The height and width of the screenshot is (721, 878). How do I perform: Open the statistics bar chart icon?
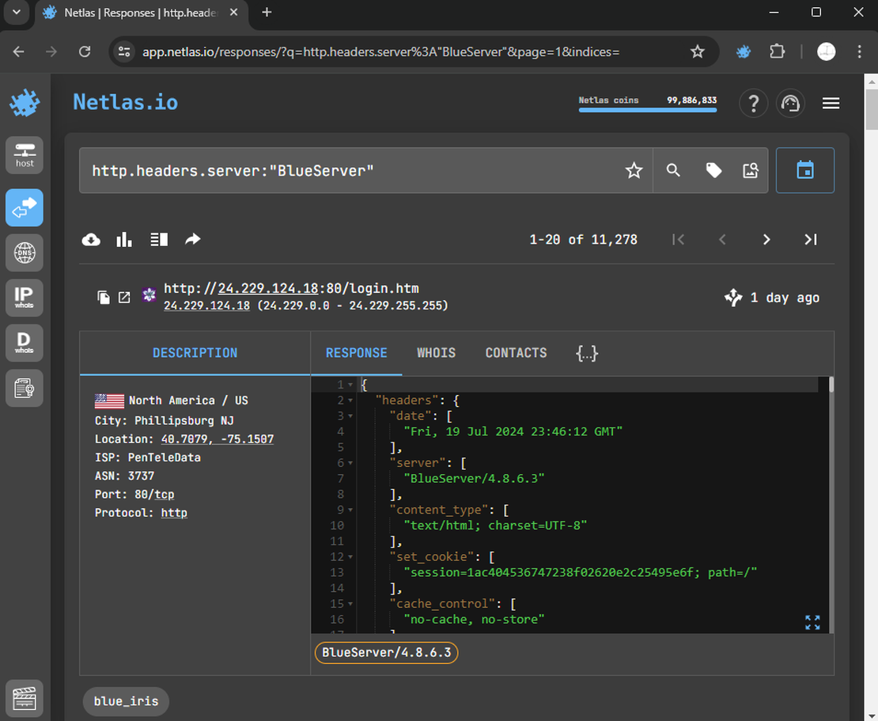coord(124,240)
